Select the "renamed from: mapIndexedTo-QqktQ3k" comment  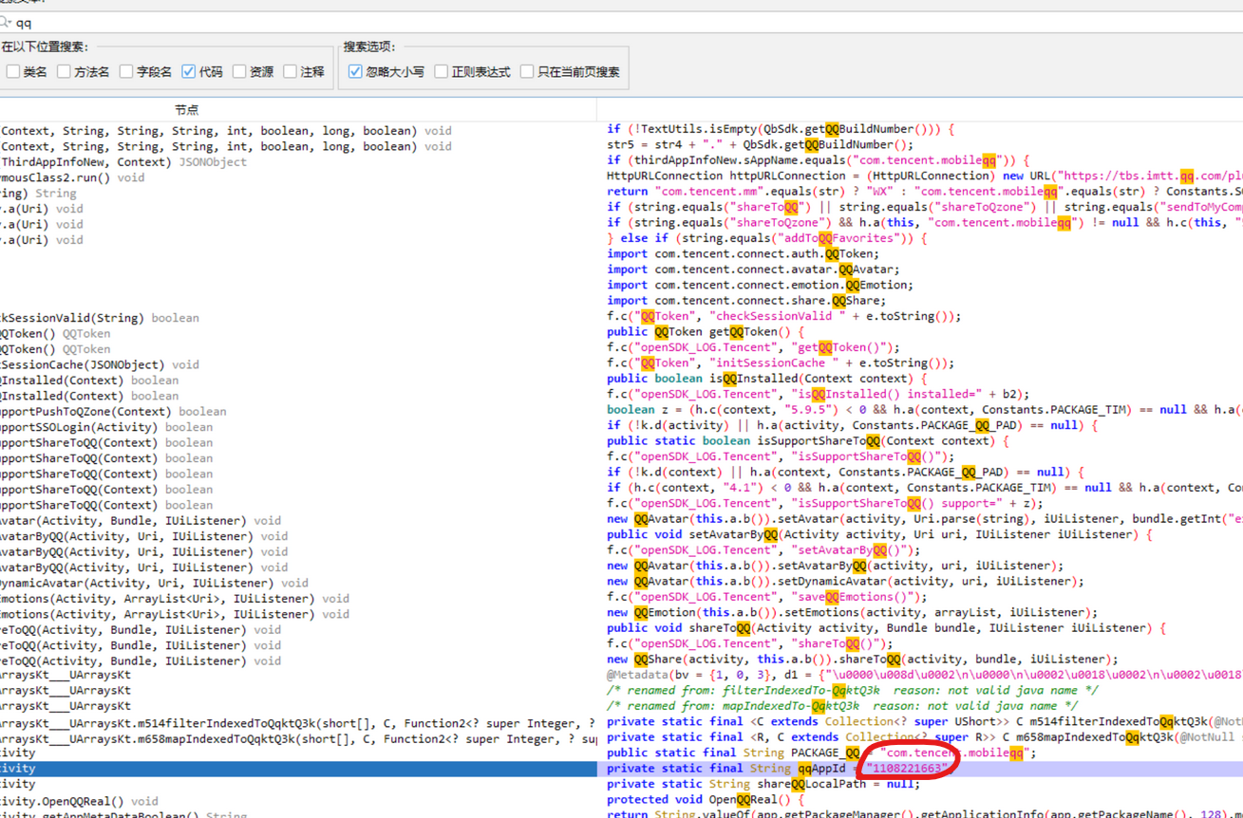[842, 706]
